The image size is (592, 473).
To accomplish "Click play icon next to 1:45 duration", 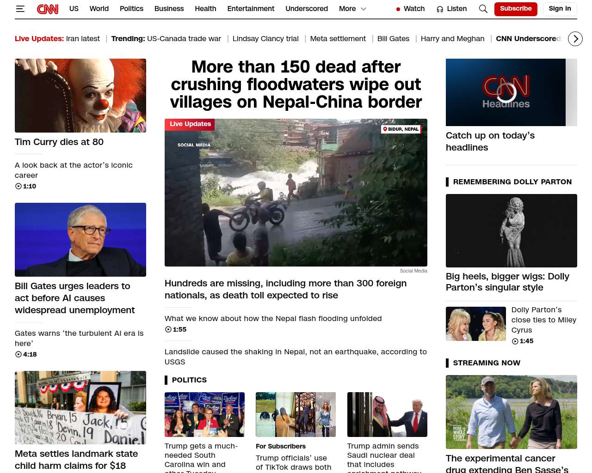I will 515,341.
